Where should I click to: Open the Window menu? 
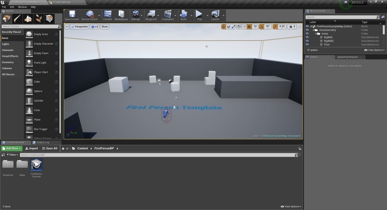tap(22, 7)
